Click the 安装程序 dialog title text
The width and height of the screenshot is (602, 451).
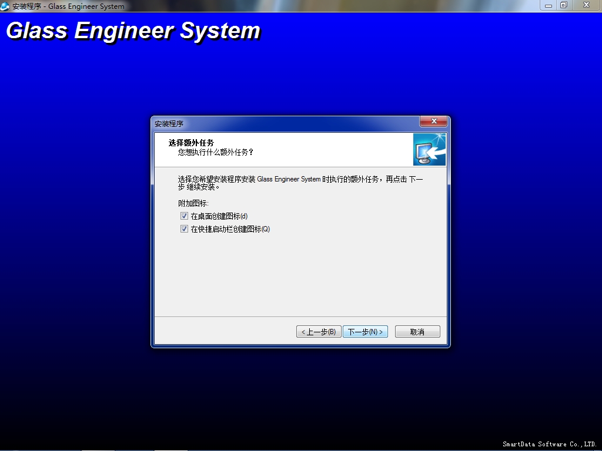(169, 124)
